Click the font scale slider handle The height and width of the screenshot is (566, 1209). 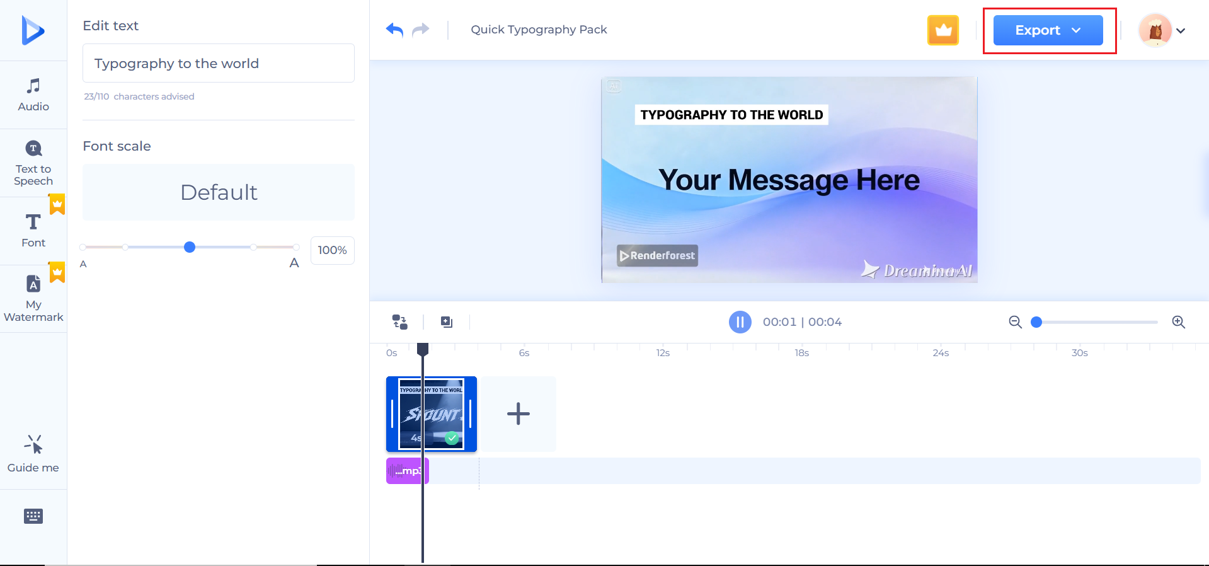(x=190, y=247)
